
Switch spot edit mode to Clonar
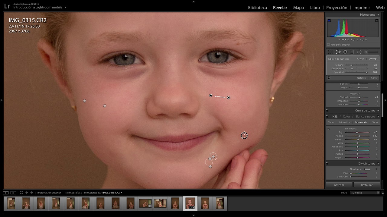tap(361, 59)
